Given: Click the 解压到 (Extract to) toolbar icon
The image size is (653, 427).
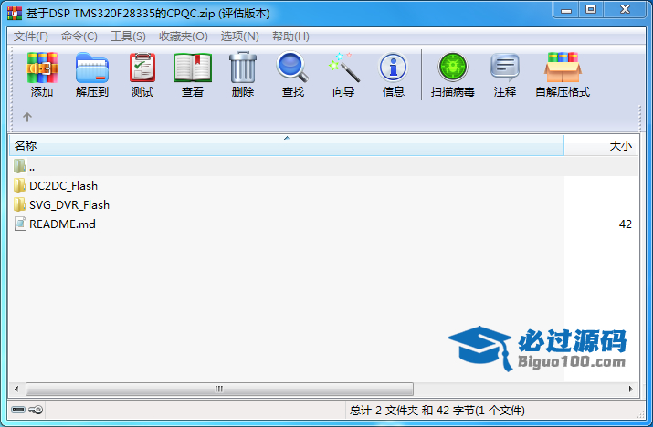Looking at the screenshot, I should tap(92, 68).
